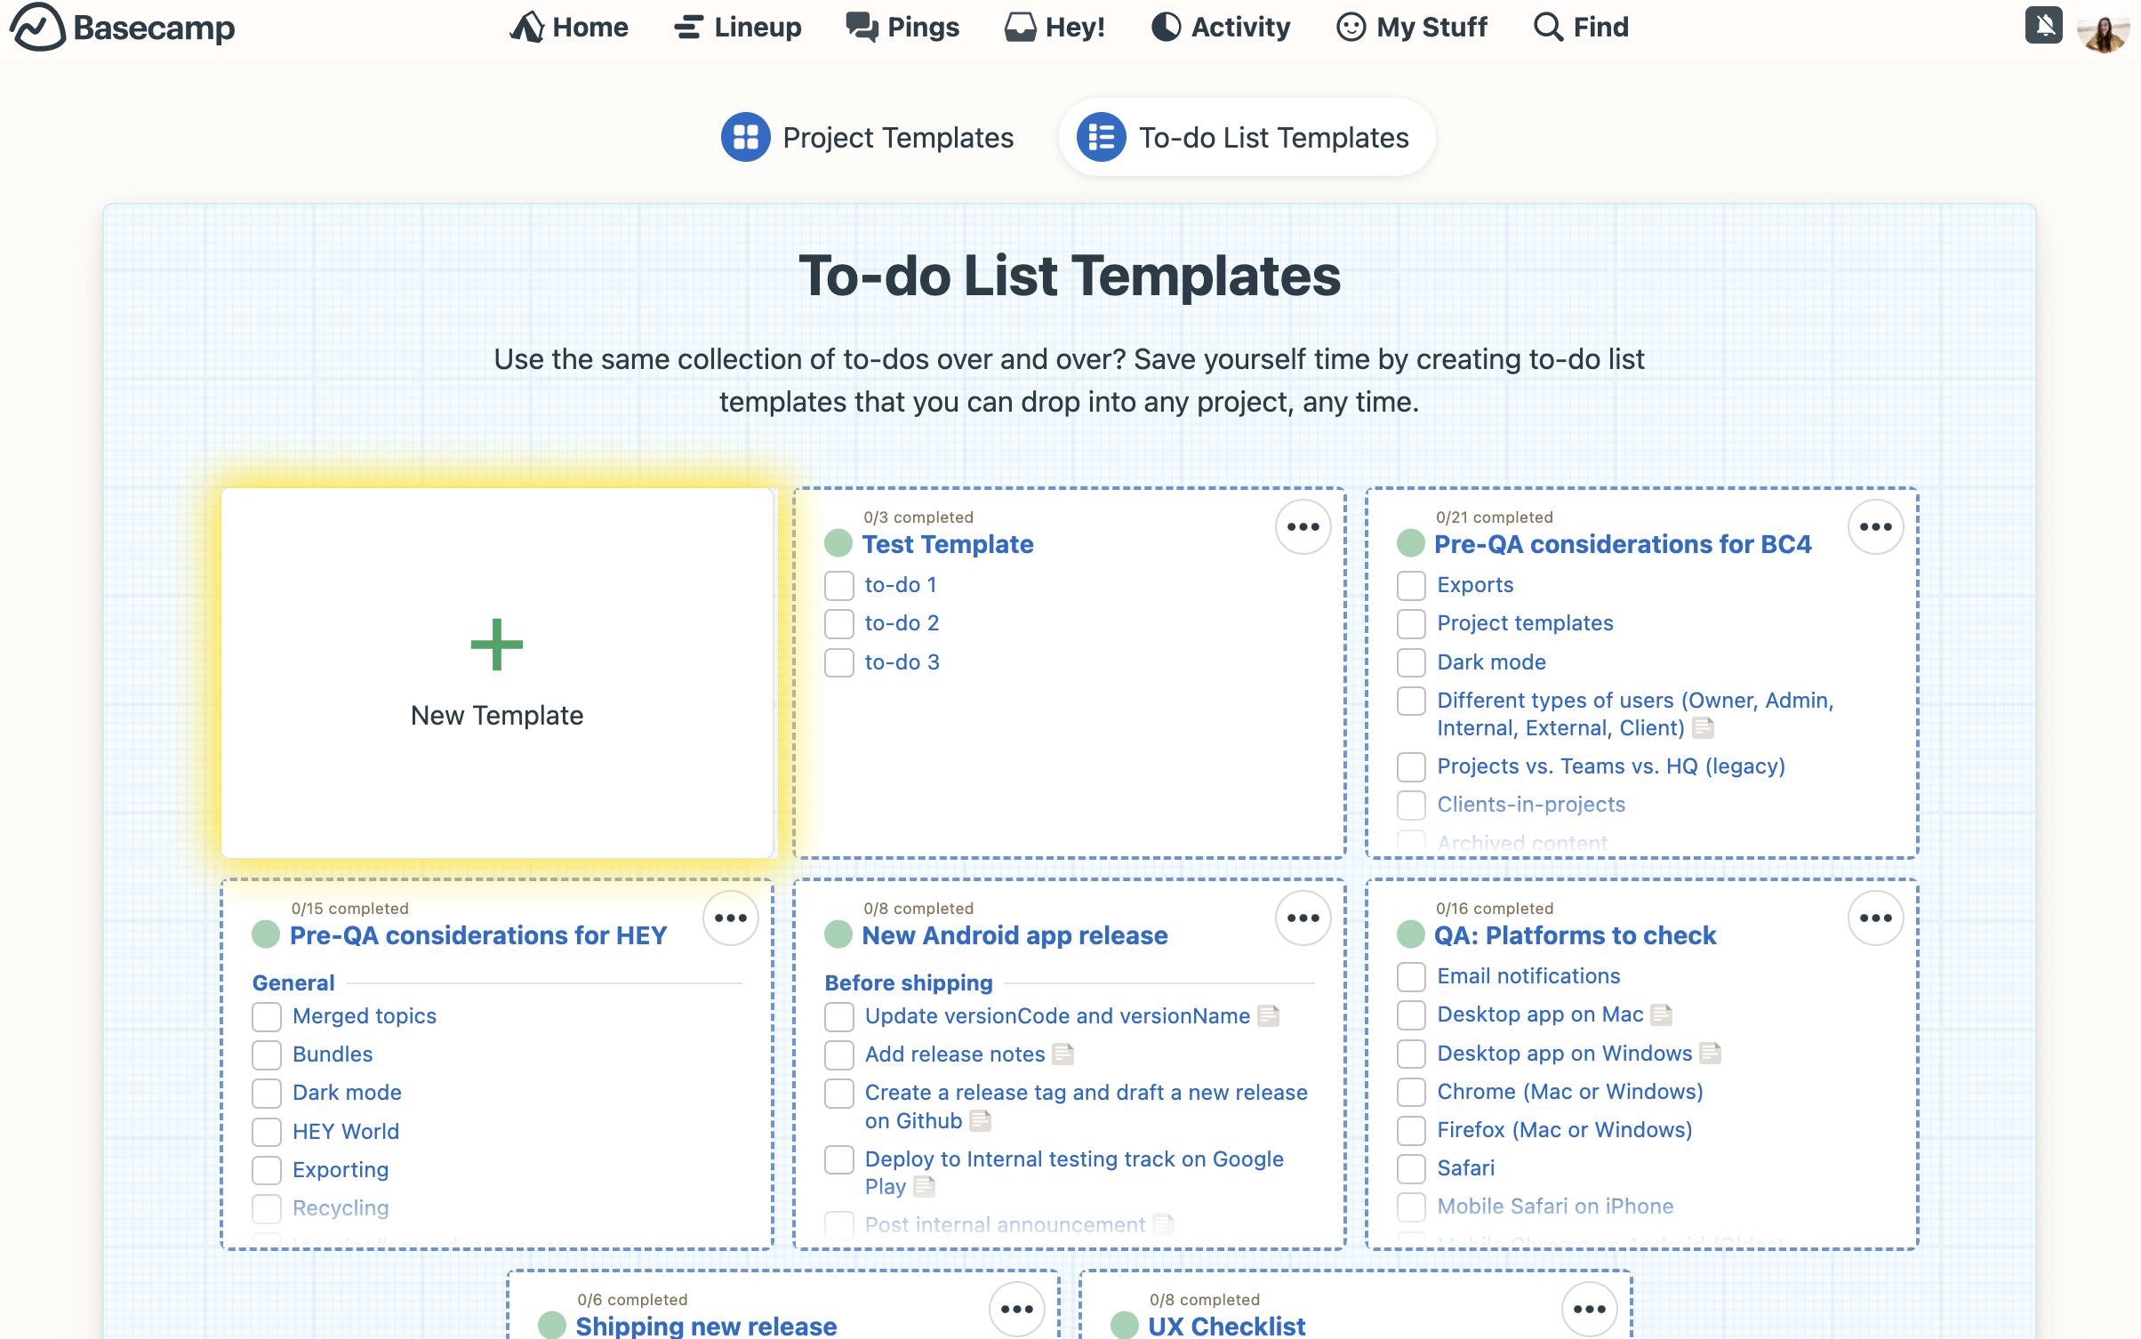Viewport: 2141px width, 1339px height.
Task: Open the notifications bell icon
Action: [2044, 25]
